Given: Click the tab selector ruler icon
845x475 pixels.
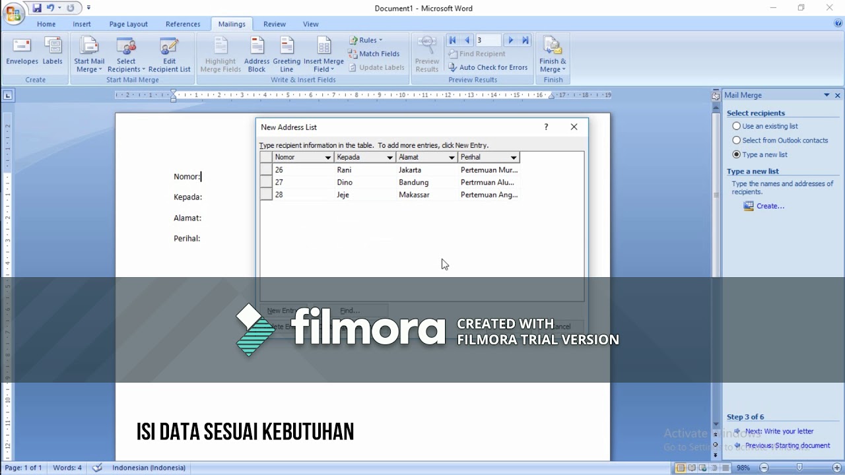Looking at the screenshot, I should click(x=8, y=96).
